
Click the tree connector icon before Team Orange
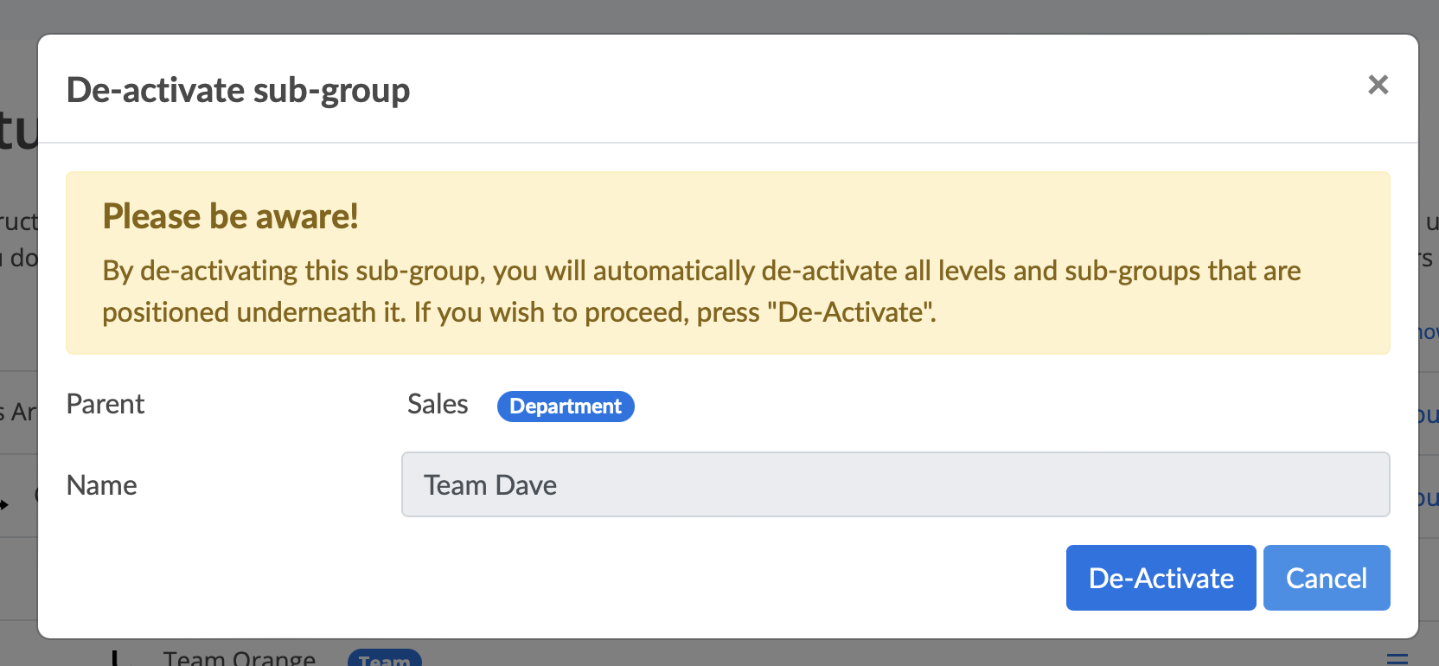point(114,657)
